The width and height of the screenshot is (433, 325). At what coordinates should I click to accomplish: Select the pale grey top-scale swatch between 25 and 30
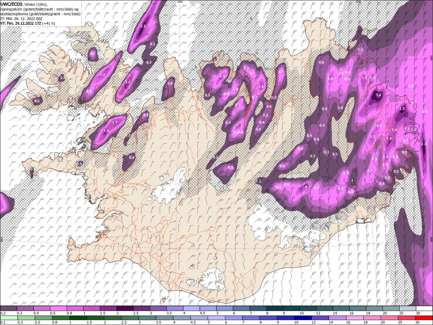tap(408, 308)
